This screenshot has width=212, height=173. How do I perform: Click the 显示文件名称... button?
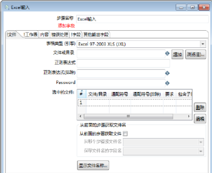(x=93, y=165)
